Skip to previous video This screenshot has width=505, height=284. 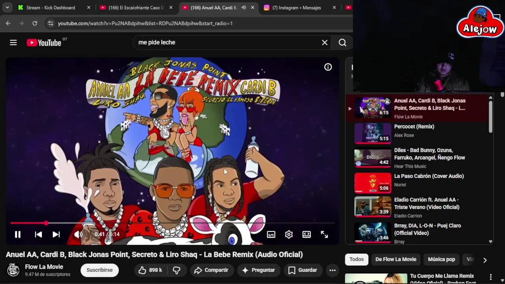click(x=38, y=234)
